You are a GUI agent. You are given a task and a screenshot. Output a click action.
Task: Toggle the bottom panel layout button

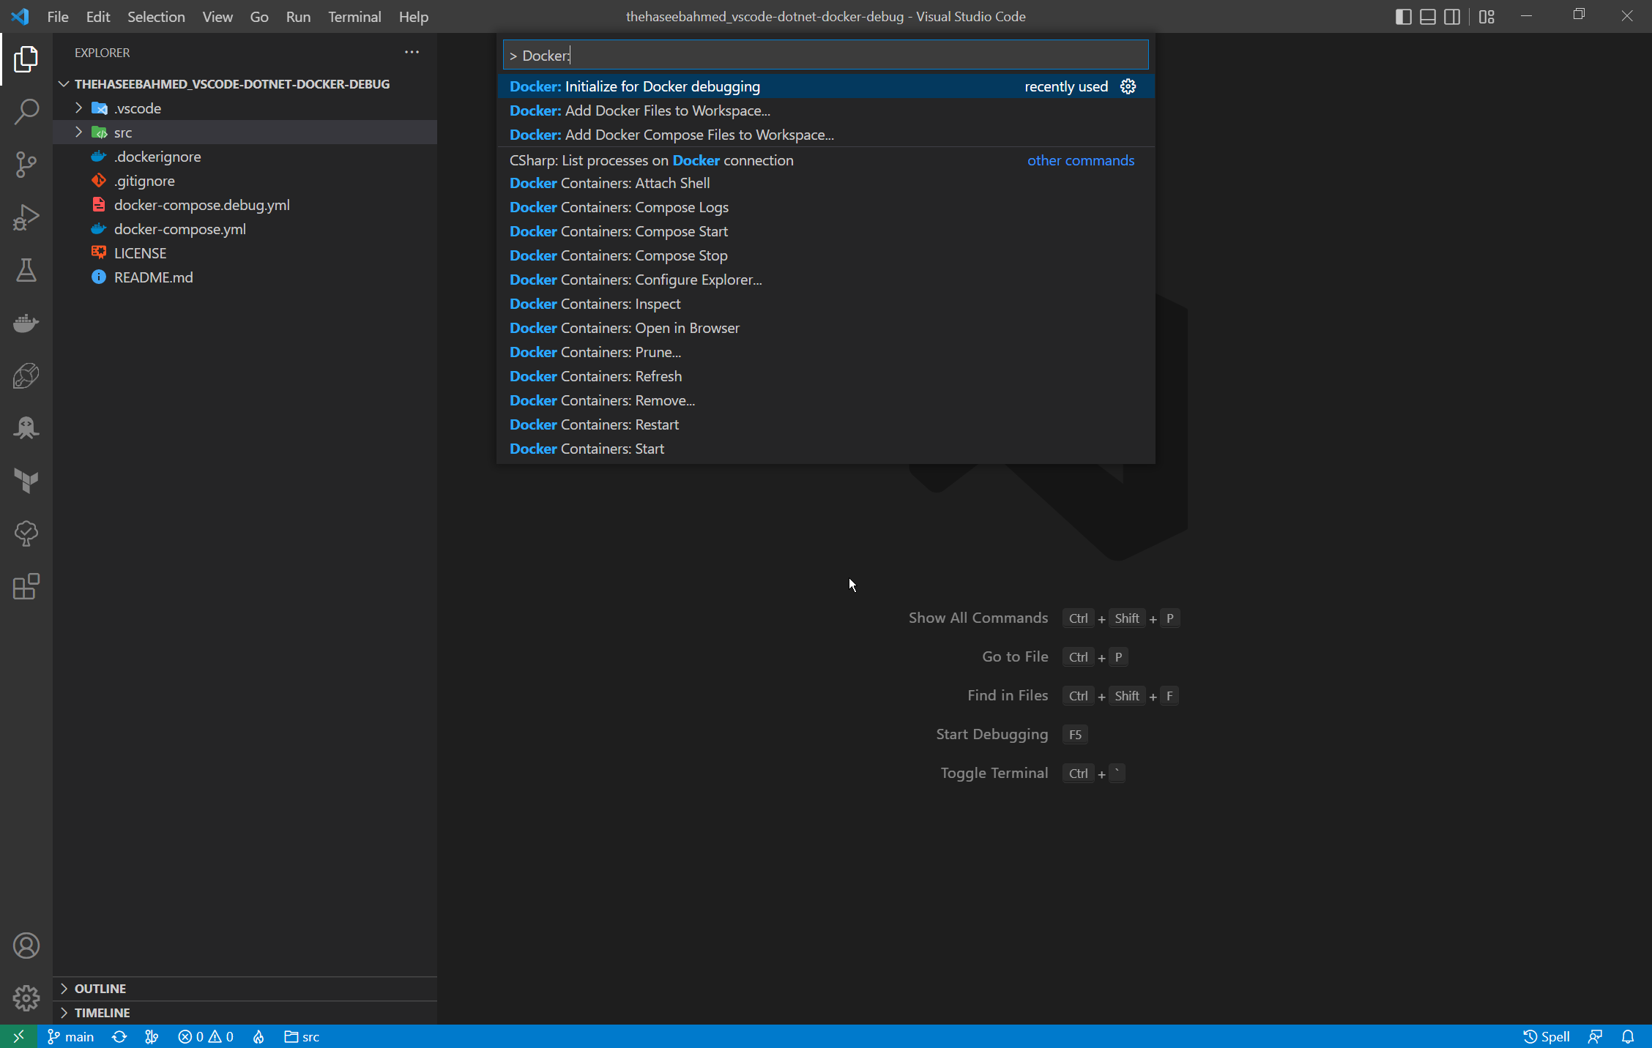1427,17
